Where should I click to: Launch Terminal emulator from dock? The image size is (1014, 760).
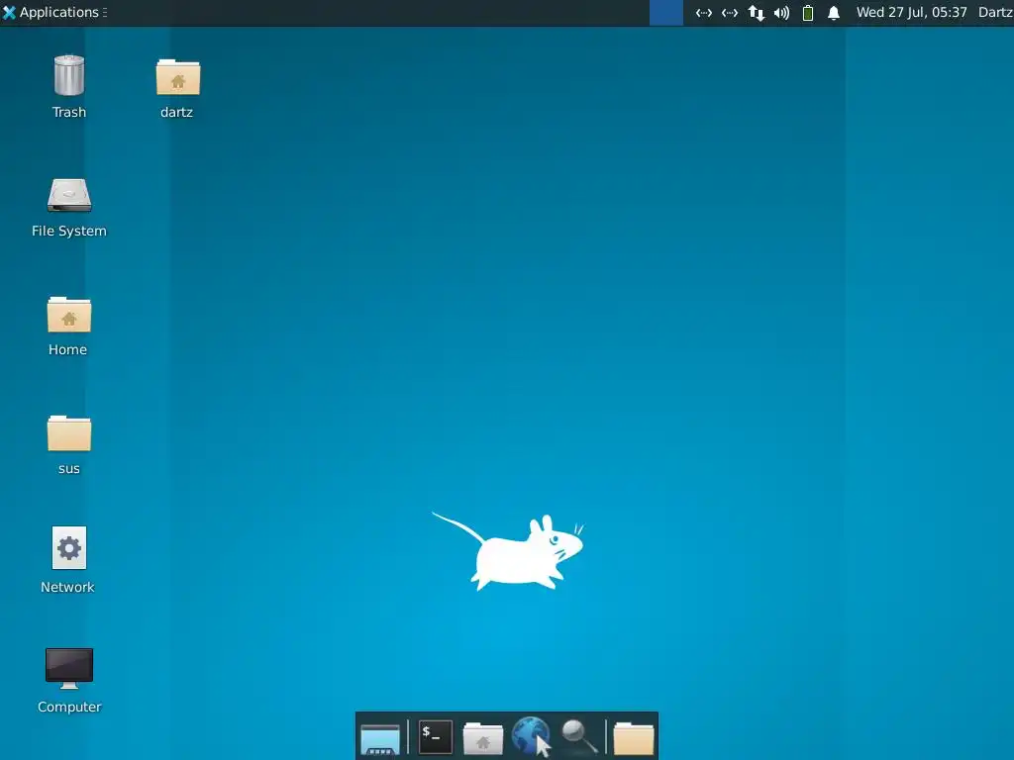pyautogui.click(x=436, y=737)
